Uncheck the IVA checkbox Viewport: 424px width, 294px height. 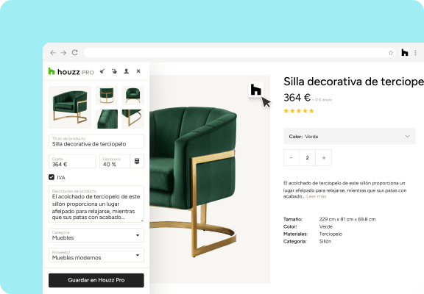pyautogui.click(x=52, y=177)
